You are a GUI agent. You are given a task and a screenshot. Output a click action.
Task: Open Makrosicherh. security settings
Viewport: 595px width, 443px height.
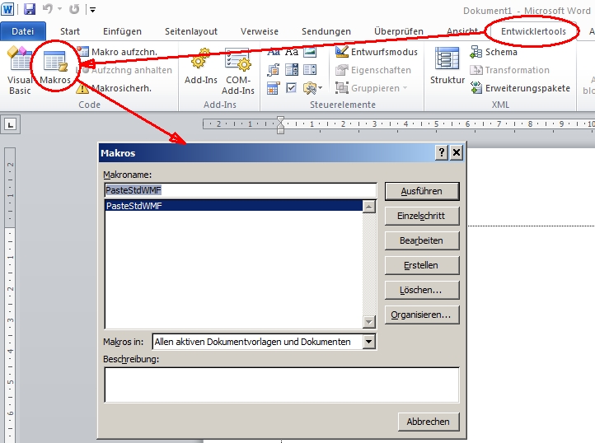pyautogui.click(x=114, y=88)
